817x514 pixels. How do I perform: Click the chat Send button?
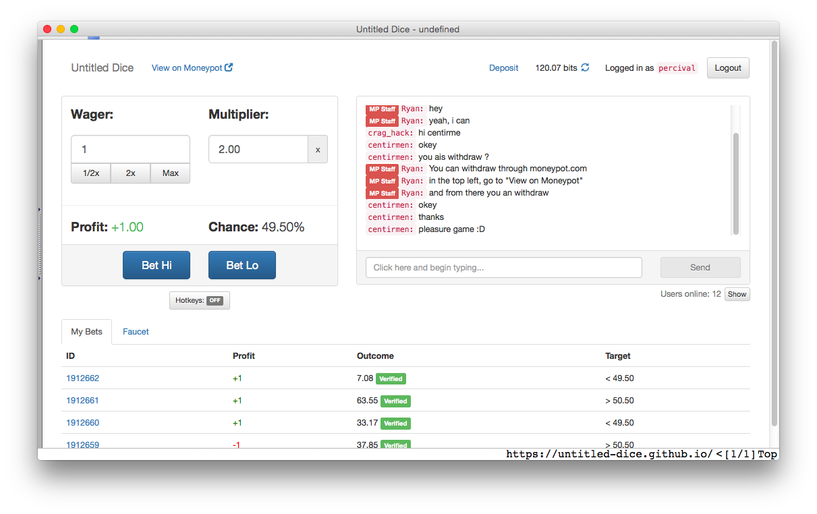(x=700, y=267)
